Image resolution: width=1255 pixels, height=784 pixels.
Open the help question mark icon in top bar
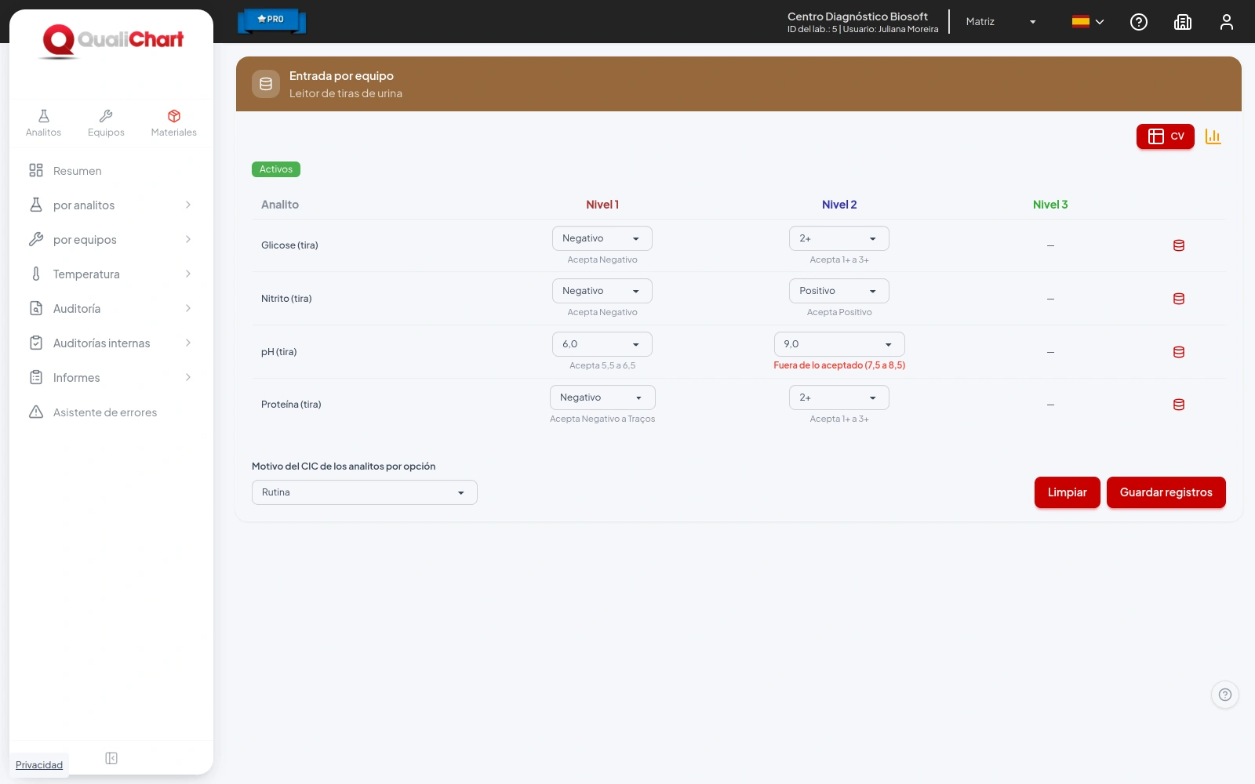point(1139,22)
